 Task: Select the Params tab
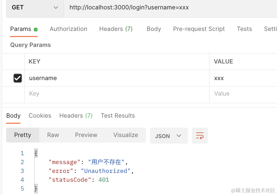pos(21,29)
